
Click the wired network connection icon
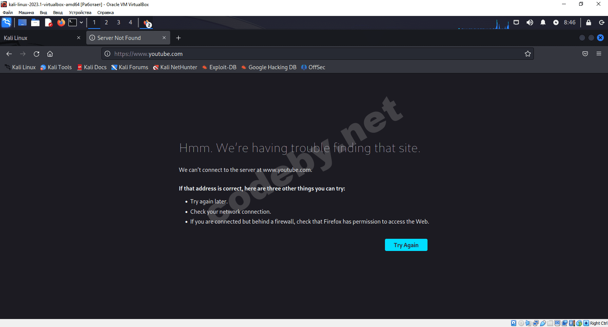pyautogui.click(x=516, y=22)
